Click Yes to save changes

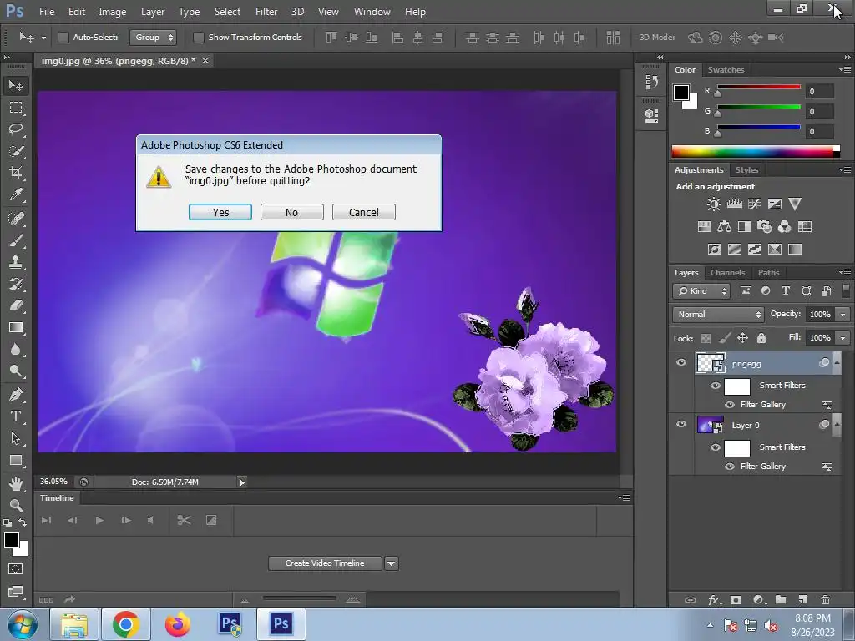(220, 212)
